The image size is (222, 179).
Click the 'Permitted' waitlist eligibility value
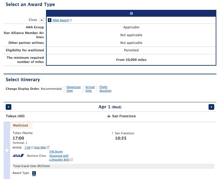tap(131, 50)
